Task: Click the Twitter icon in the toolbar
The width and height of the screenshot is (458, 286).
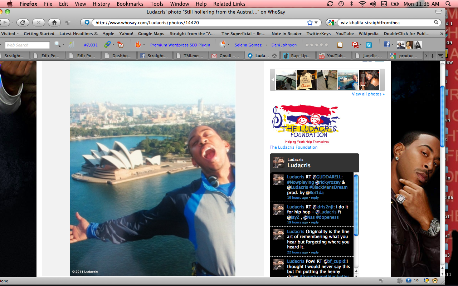Action: tap(369, 45)
